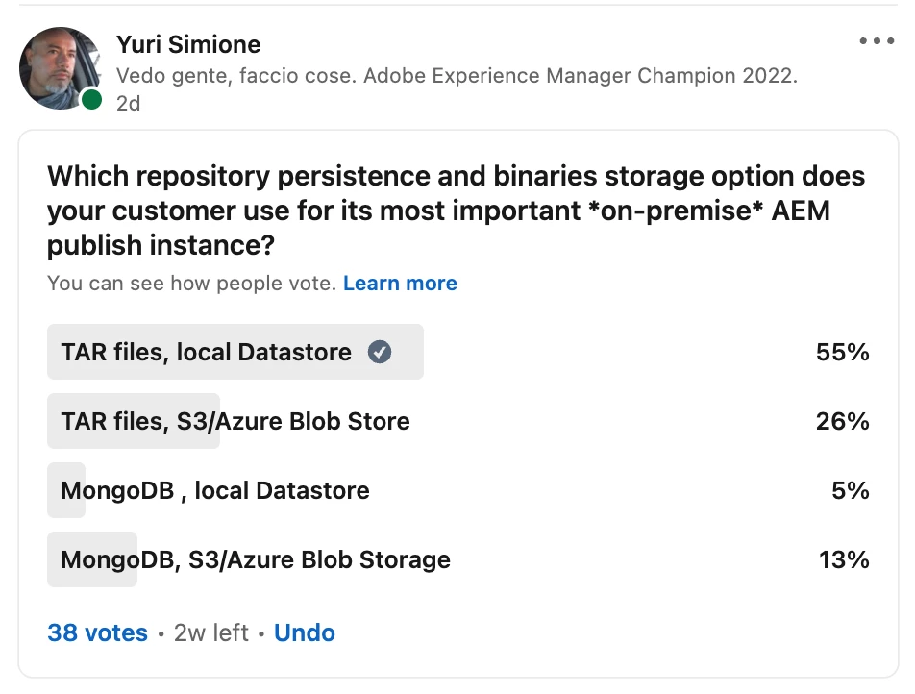Screen dimensions: 915x694
Task: Click the 13% result percentage
Action: (844, 559)
